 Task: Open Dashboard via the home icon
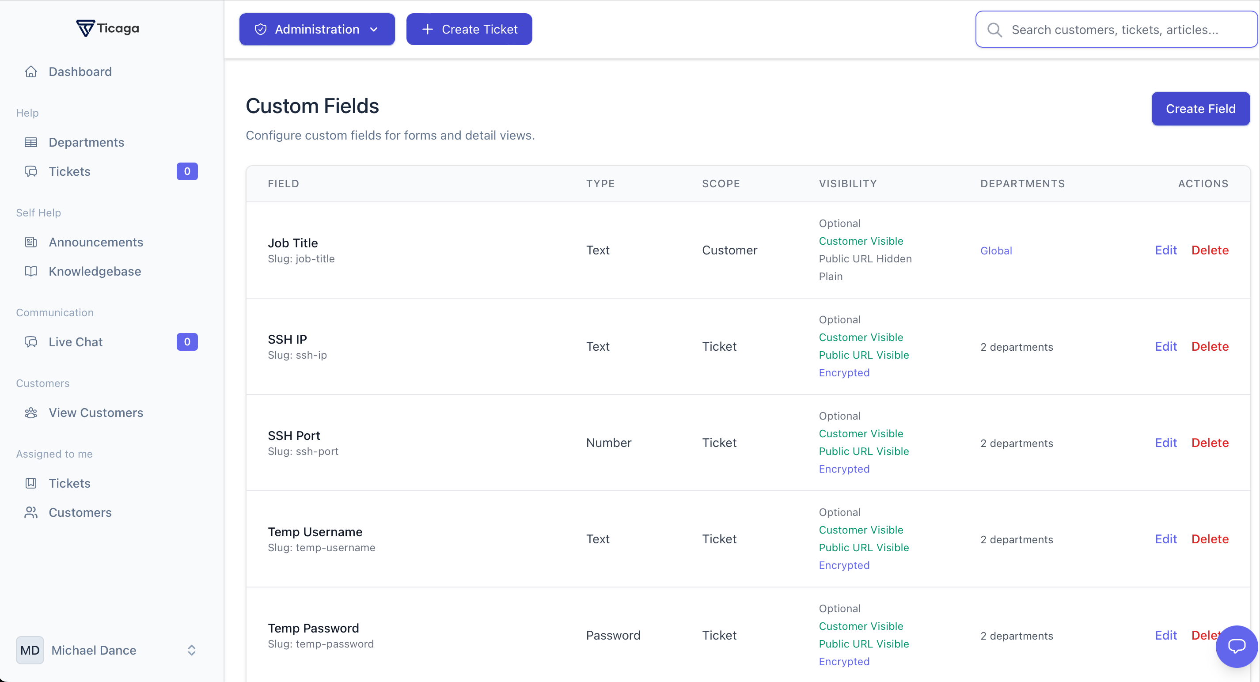pyautogui.click(x=31, y=72)
